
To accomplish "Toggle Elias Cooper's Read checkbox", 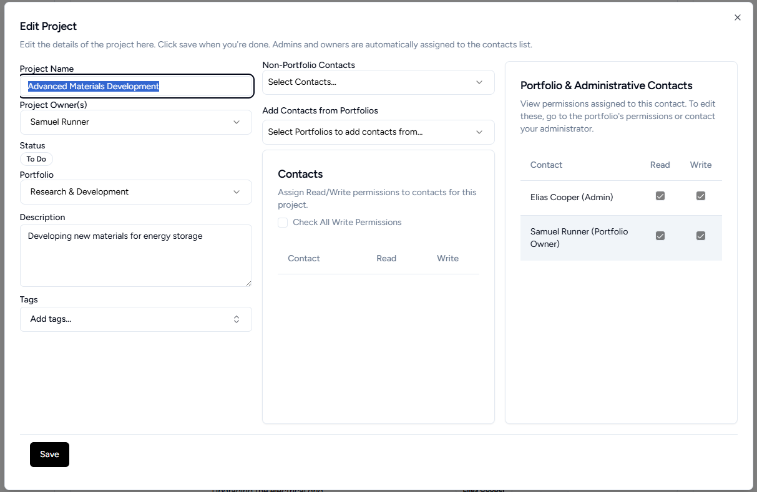I will click(660, 196).
